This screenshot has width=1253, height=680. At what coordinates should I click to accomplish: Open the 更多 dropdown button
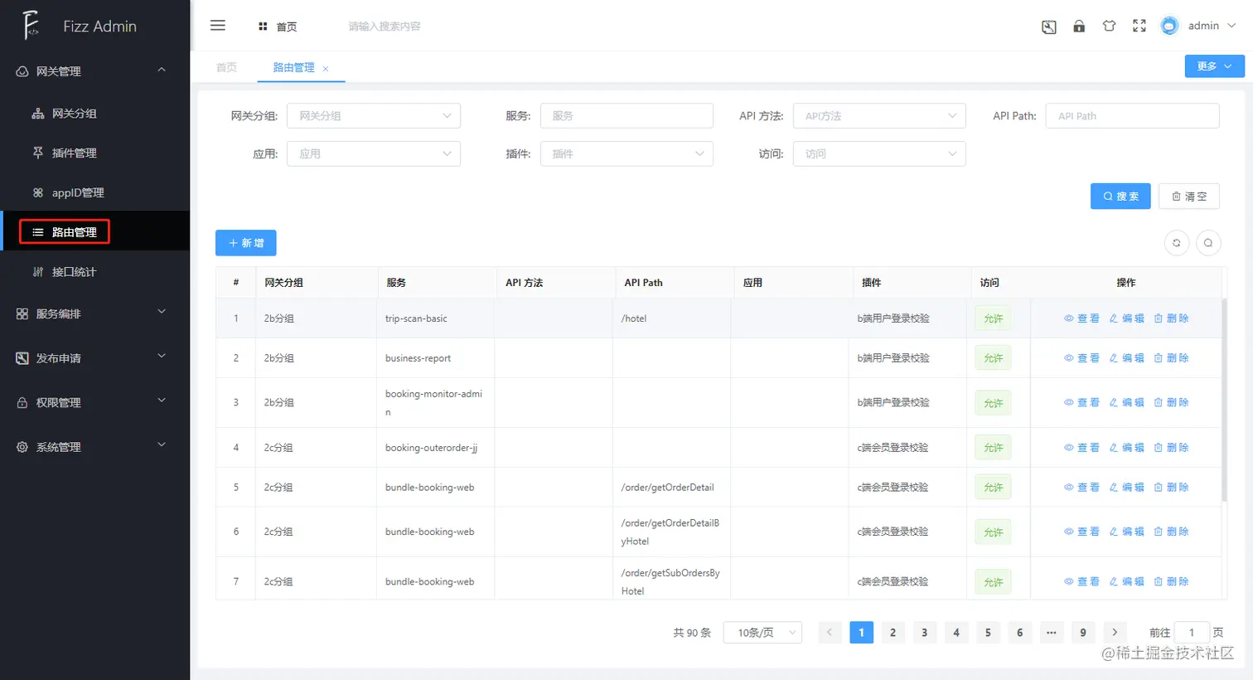pos(1214,66)
